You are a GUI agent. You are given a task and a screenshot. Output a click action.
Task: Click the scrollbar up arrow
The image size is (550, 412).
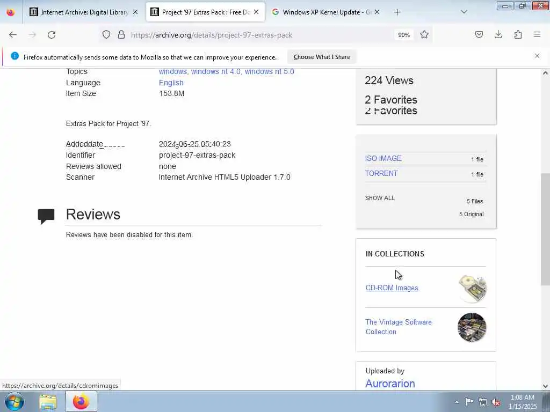point(545,73)
